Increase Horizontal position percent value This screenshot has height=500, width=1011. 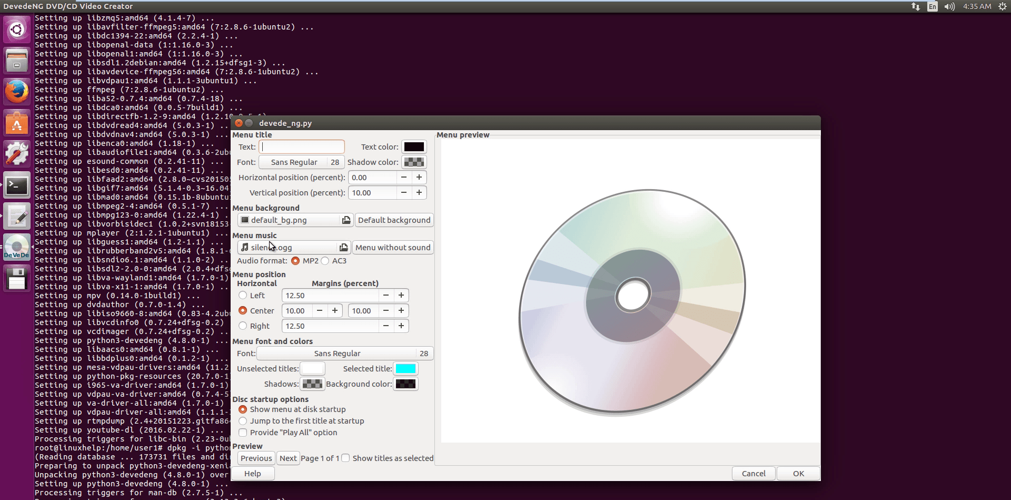click(x=419, y=178)
